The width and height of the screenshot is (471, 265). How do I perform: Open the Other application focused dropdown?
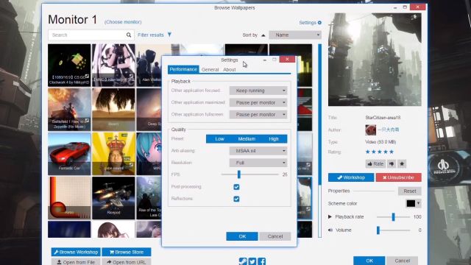click(258, 91)
